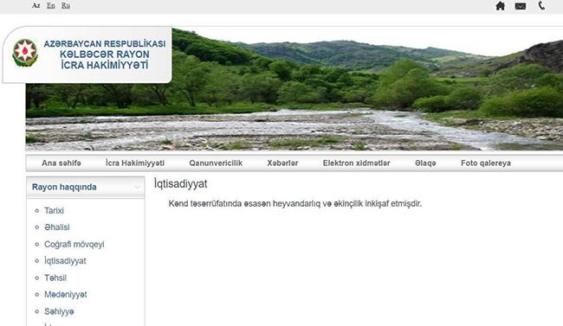563x326 pixels.
Task: Open Xəbərlər menu item
Action: click(x=282, y=163)
